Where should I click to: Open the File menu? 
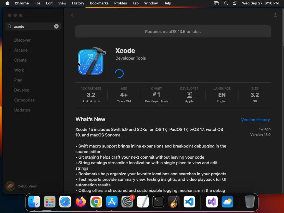coord(37,3)
